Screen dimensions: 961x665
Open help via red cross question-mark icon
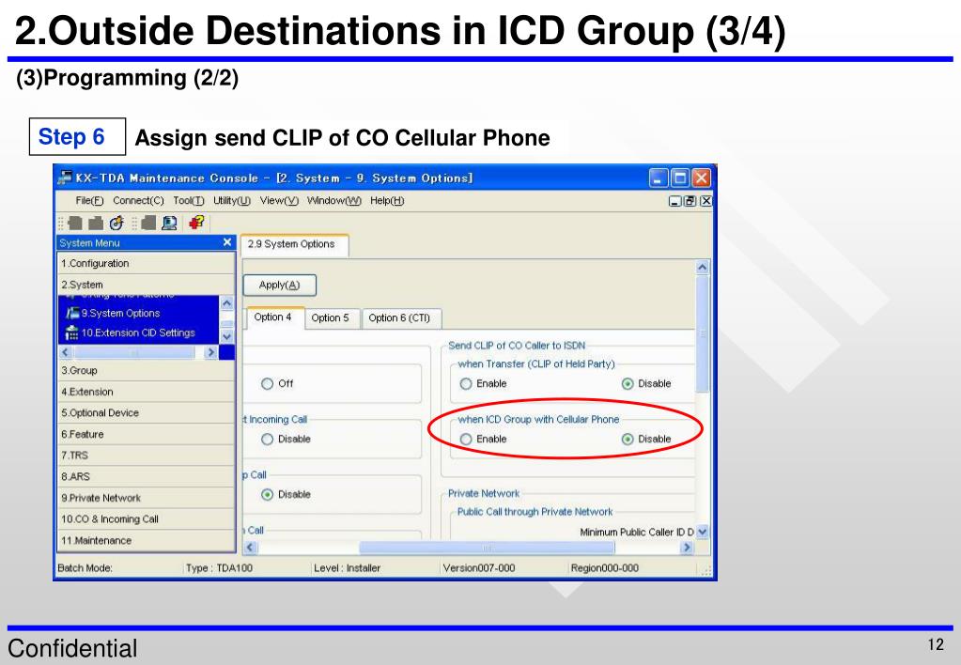pos(196,223)
